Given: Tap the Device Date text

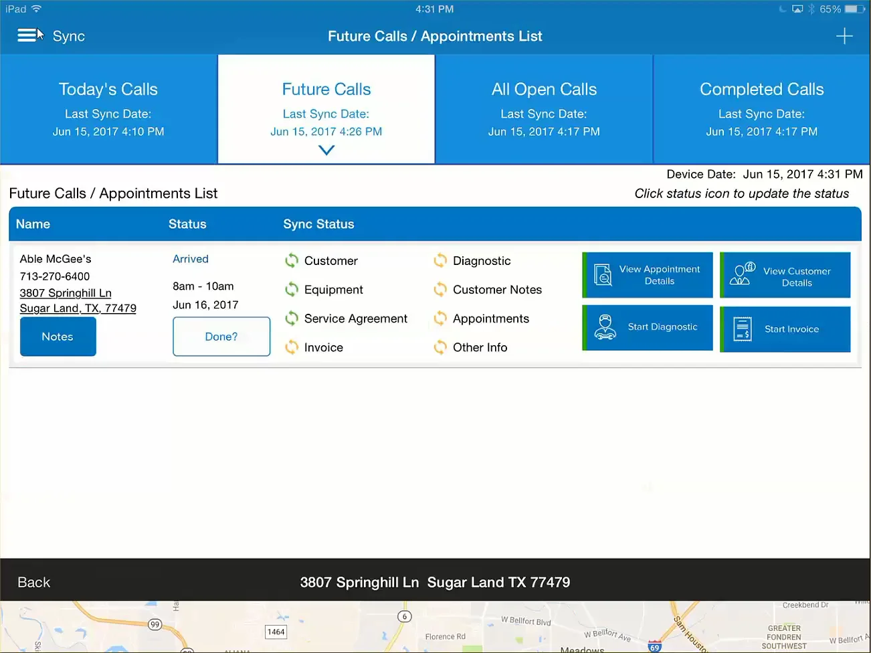Looking at the screenshot, I should tap(765, 174).
